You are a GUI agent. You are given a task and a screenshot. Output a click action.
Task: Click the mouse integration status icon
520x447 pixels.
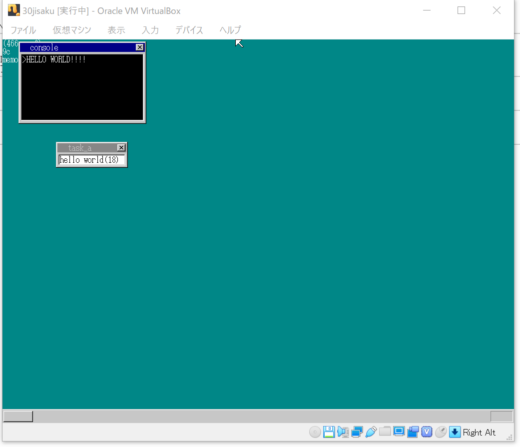(x=441, y=432)
